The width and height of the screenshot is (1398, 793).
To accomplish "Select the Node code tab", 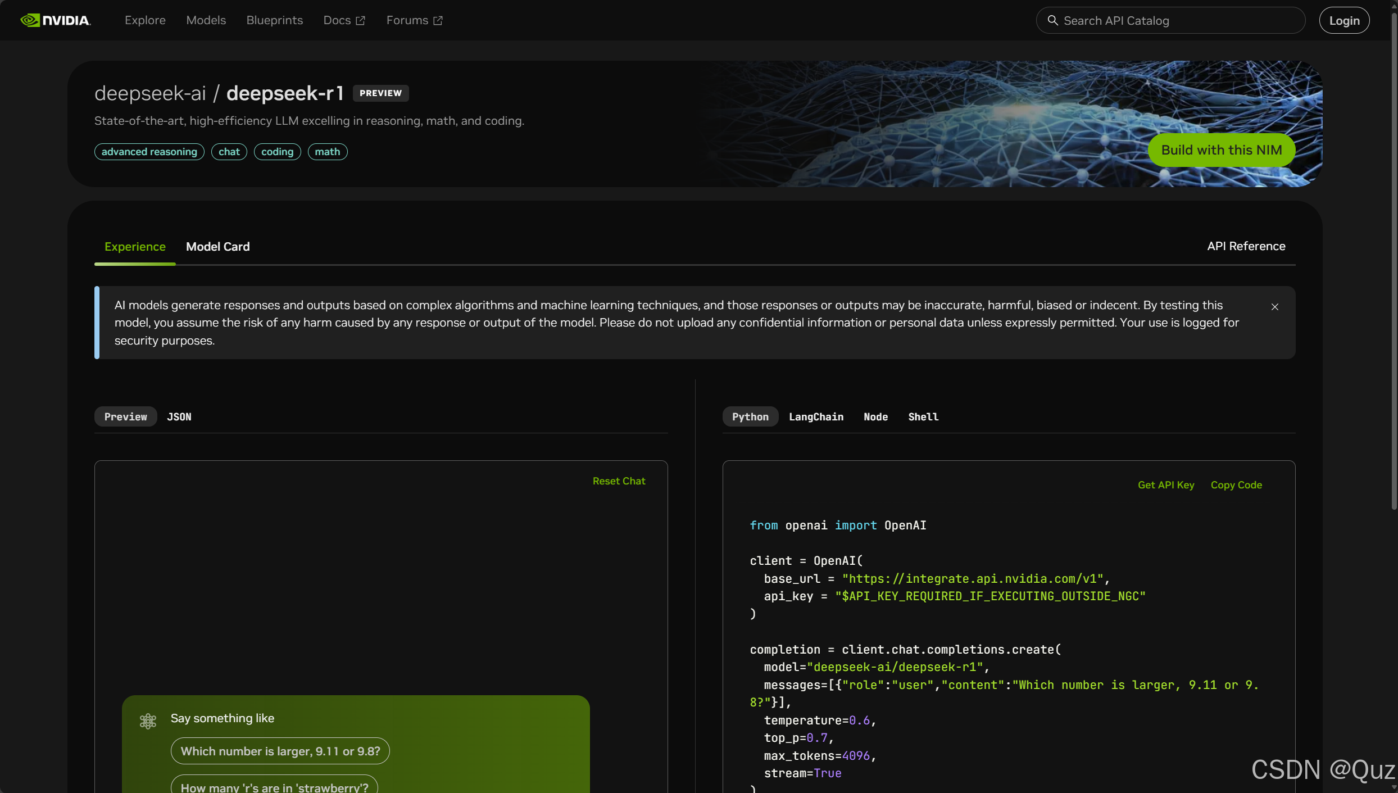I will click(875, 416).
